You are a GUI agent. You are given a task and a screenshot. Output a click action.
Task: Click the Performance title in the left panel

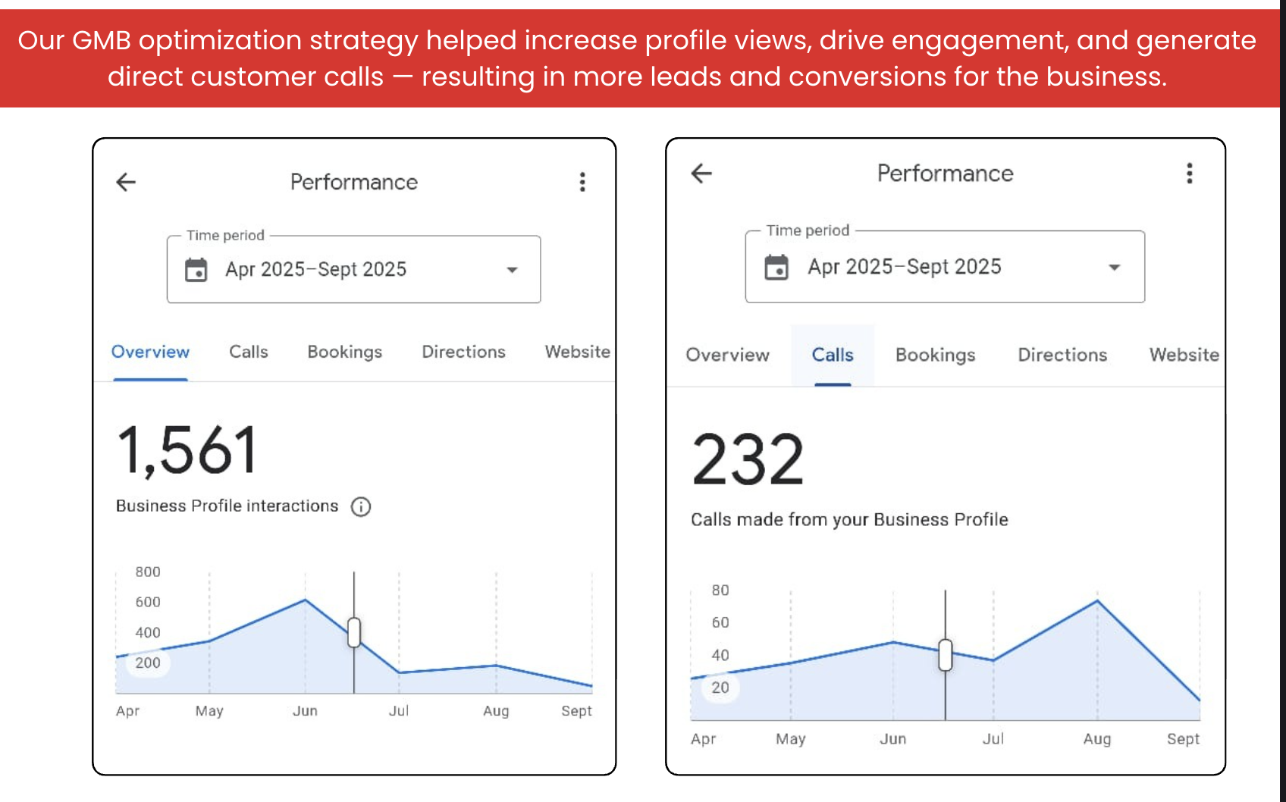354,182
